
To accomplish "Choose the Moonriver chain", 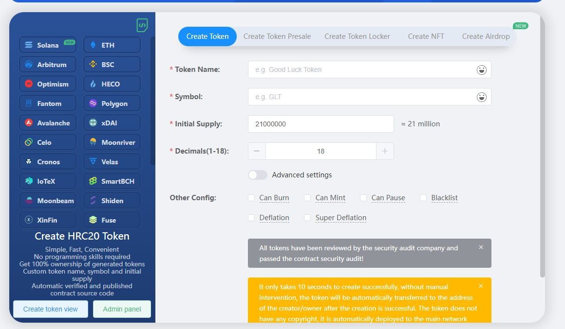I will [112, 142].
